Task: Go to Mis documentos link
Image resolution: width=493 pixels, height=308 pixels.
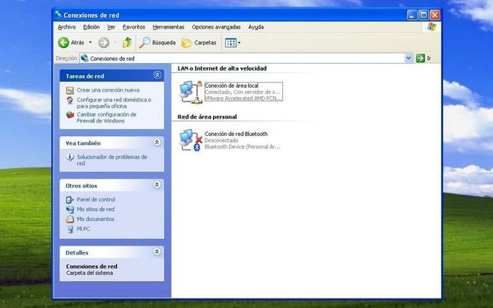Action: pos(96,219)
